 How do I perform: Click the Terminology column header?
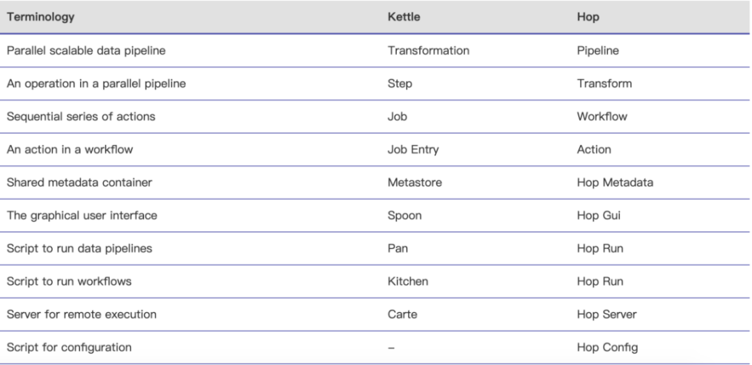point(40,17)
